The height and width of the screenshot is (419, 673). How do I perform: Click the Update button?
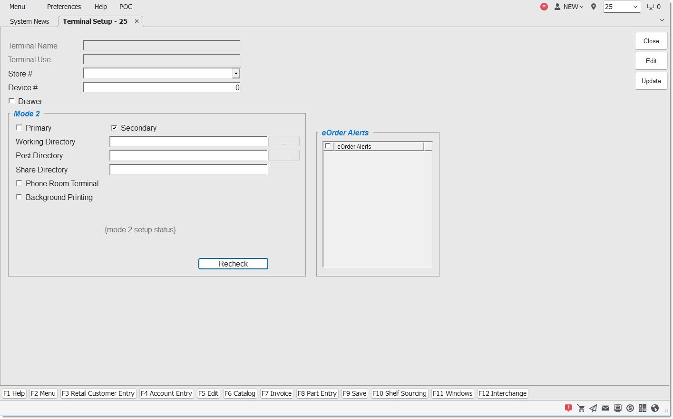click(651, 81)
